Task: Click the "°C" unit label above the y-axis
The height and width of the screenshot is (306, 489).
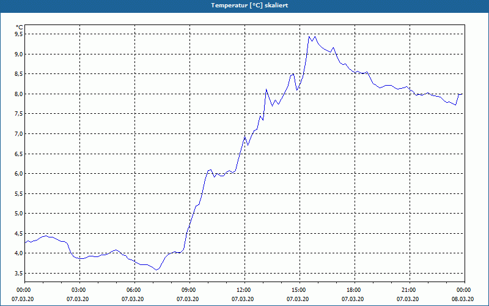Action: (x=20, y=28)
